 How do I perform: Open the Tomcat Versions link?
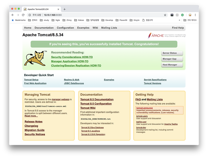click(153, 83)
